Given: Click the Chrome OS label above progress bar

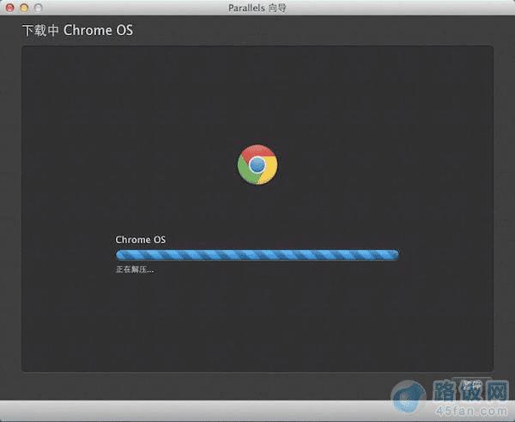Looking at the screenshot, I should [x=140, y=240].
